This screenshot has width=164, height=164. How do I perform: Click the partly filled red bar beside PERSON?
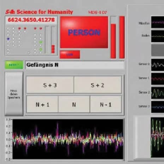coord(113,37)
